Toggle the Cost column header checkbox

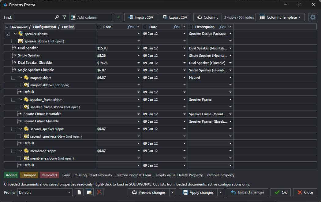coord(99,27)
